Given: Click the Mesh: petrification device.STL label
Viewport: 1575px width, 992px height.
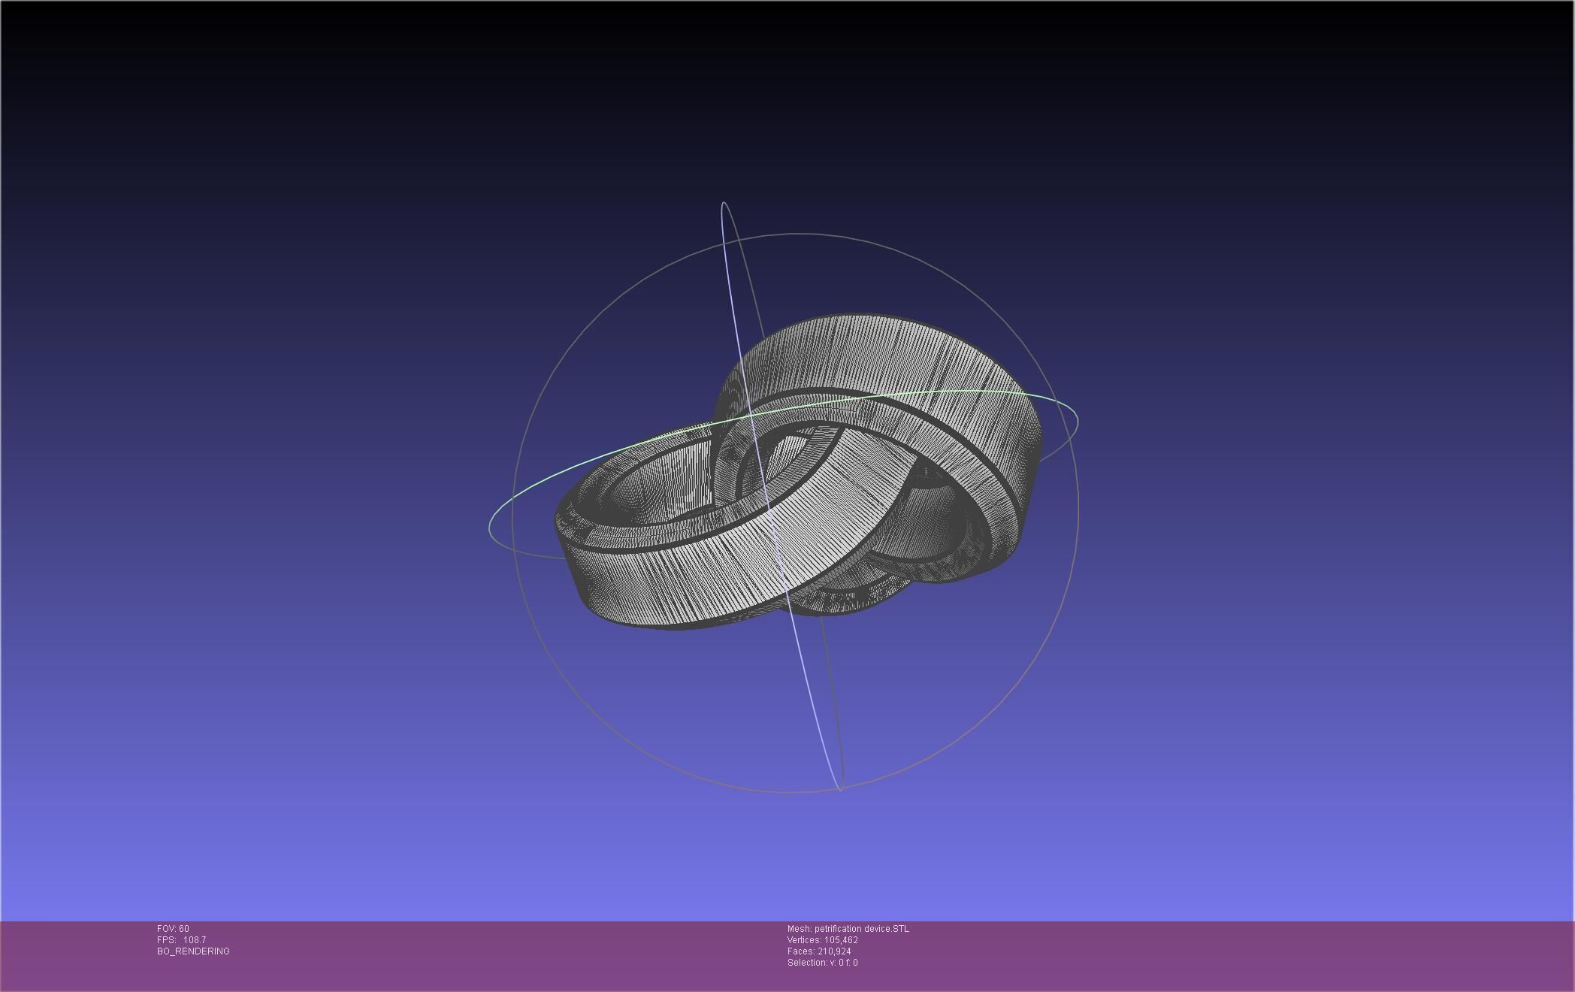Looking at the screenshot, I should coord(848,929).
